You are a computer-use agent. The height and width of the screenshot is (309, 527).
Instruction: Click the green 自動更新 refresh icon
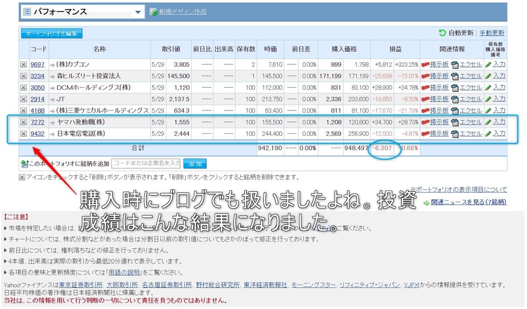point(442,33)
